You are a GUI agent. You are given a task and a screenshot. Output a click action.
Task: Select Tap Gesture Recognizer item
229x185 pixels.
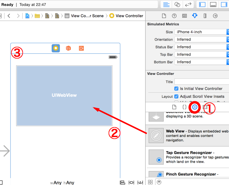(188, 157)
